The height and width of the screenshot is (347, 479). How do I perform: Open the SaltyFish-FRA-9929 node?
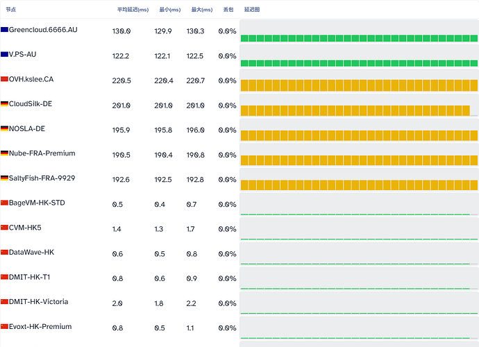coord(42,178)
